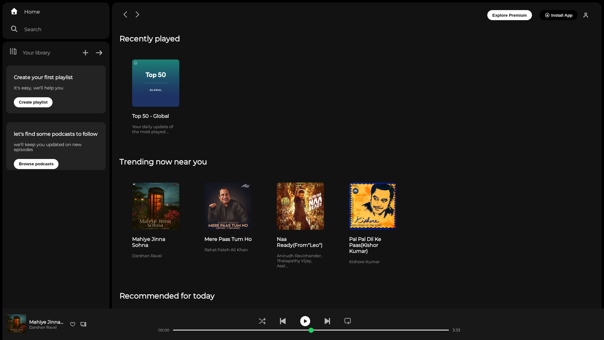Click elapsed time 00:00 label
Viewport: 604px width, 340px height.
(164, 330)
